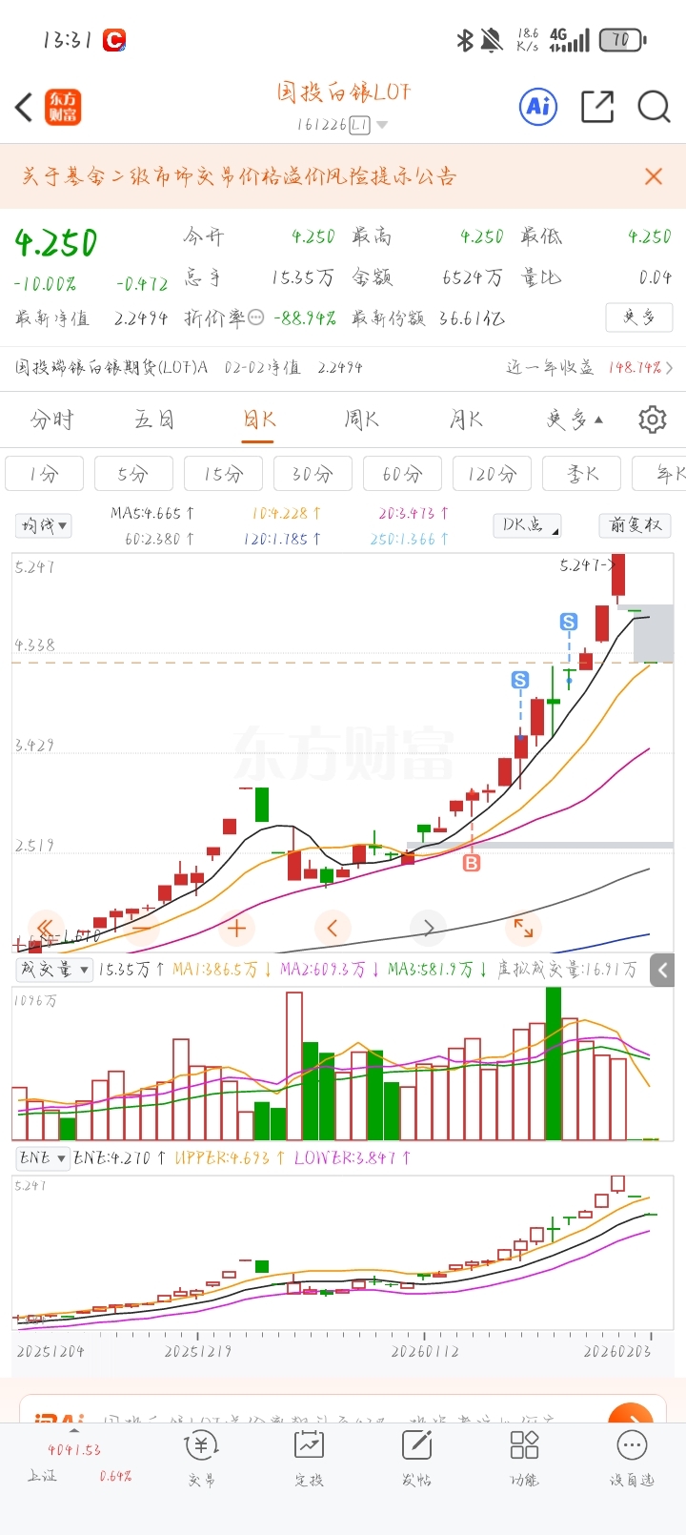
Task: Open the 交易 trade icon
Action: click(x=201, y=1459)
